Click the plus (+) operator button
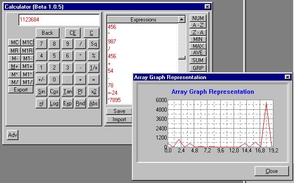Image resolution: width=294 pixels, height=183 pixels. point(80,80)
